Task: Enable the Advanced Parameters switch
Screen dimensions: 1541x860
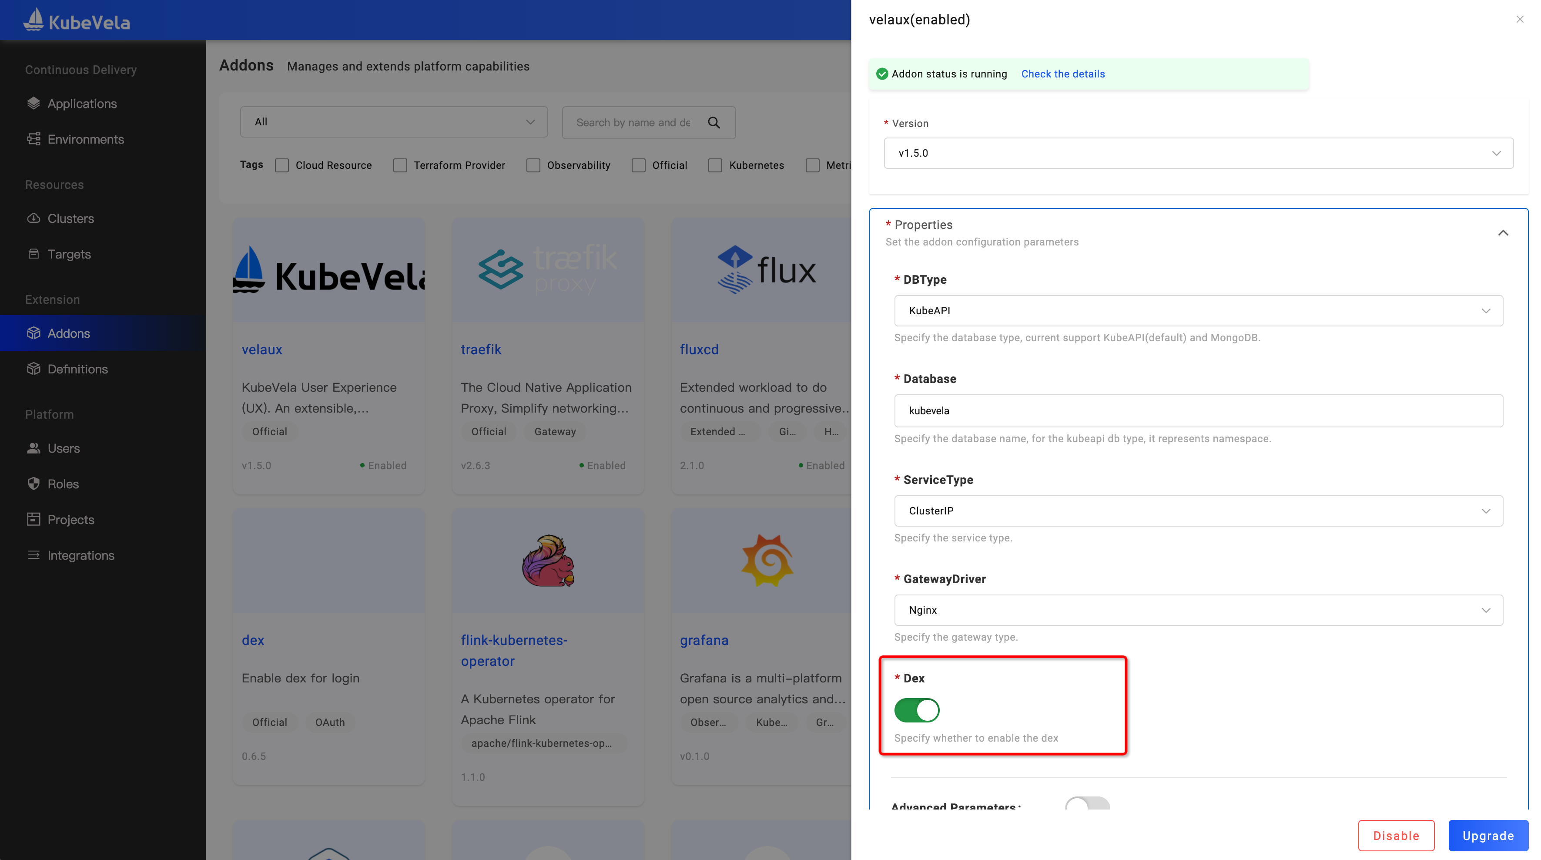Action: (1087, 804)
